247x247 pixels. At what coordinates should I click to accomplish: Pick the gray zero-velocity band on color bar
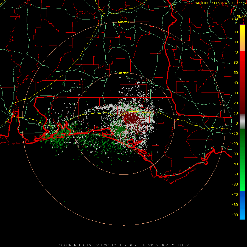(x=242, y=122)
